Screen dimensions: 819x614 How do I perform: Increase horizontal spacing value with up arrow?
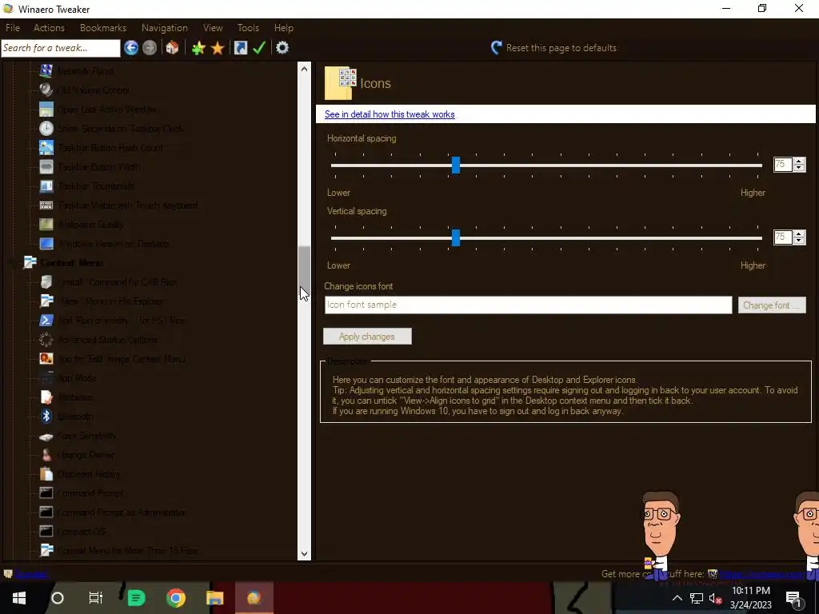tap(799, 161)
